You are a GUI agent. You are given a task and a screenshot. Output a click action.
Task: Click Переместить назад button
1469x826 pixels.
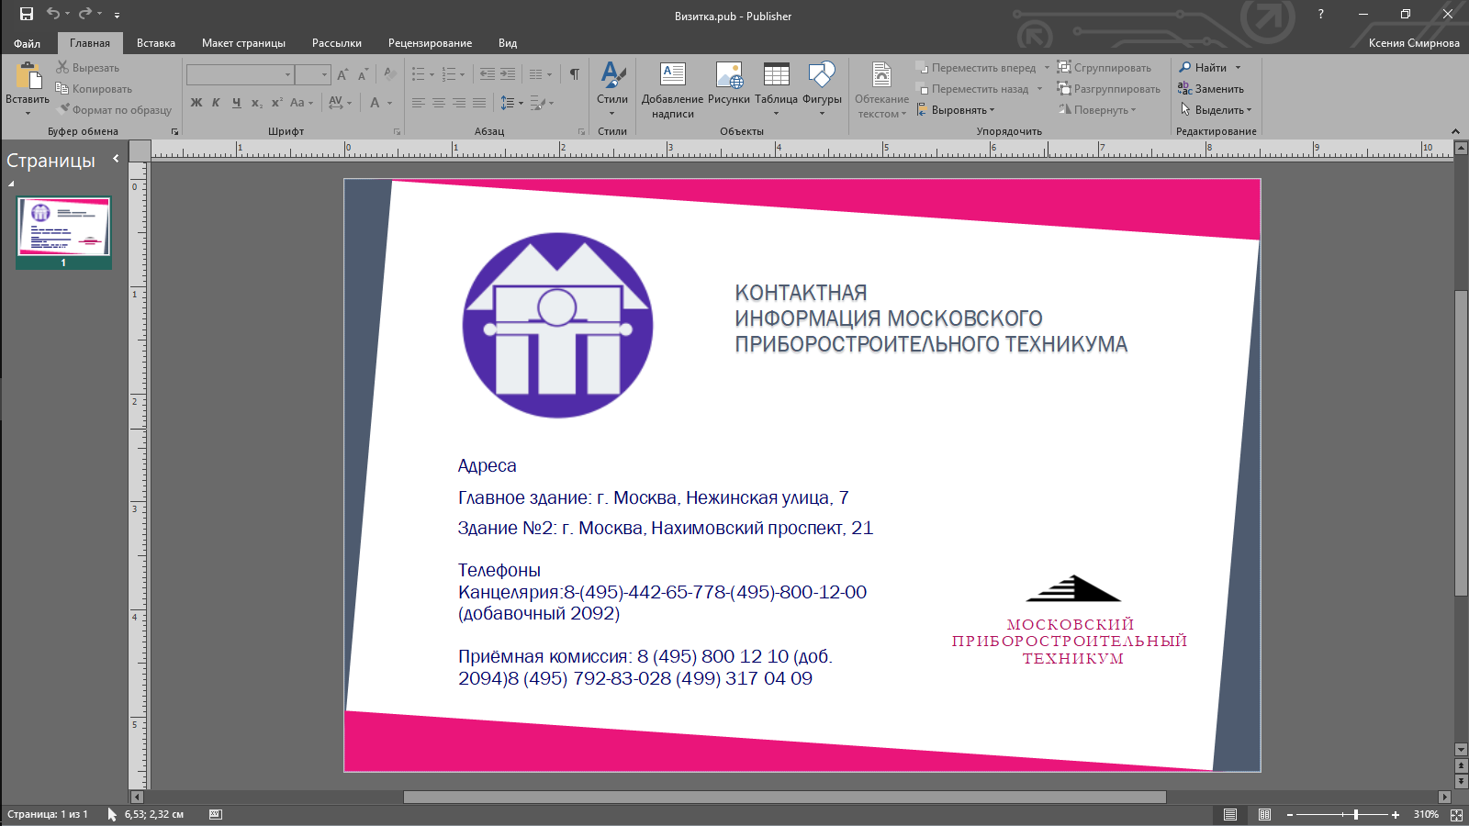(972, 89)
